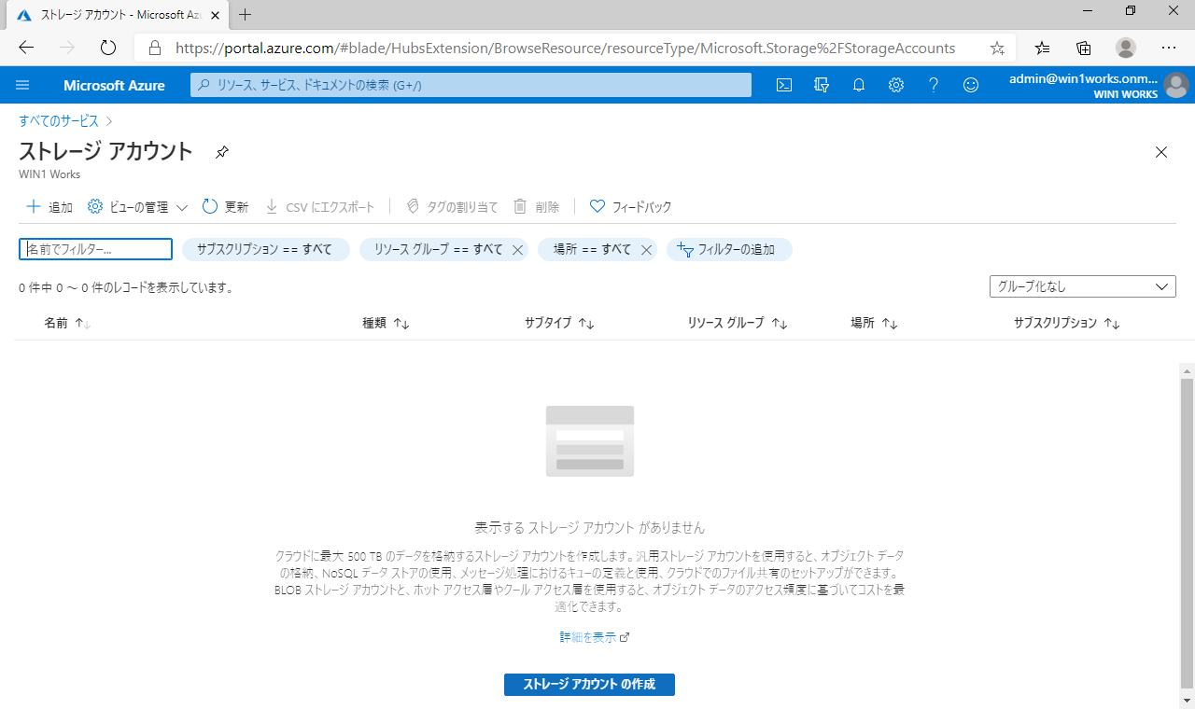Open the ビューの管理 dropdown menu
This screenshot has height=709, width=1195.
point(138,207)
